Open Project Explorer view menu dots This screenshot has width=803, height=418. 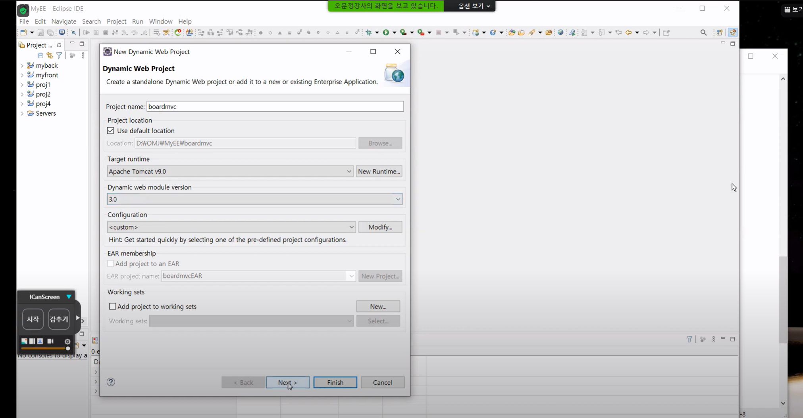pyautogui.click(x=83, y=55)
